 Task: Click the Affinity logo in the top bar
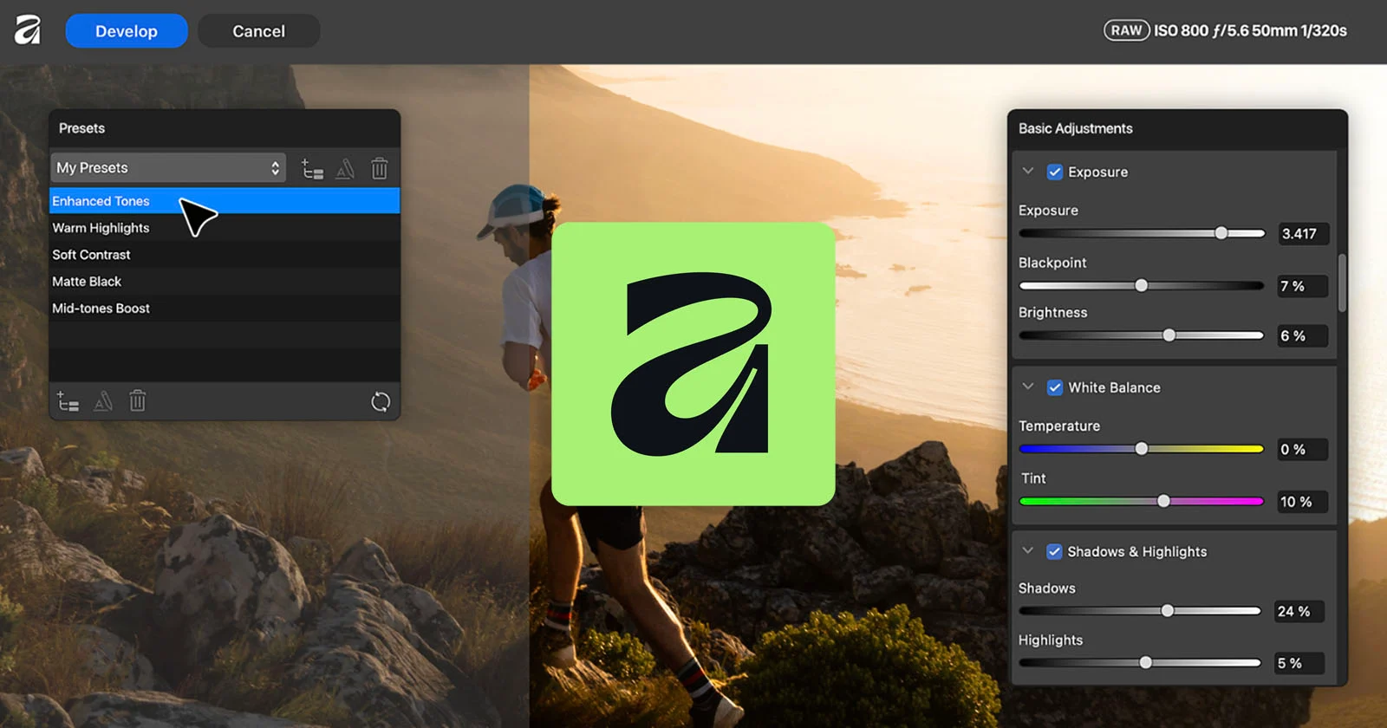click(28, 30)
